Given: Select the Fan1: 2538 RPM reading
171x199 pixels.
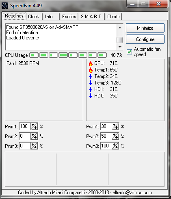Looking at the screenshot, I should pyautogui.click(x=23, y=63).
